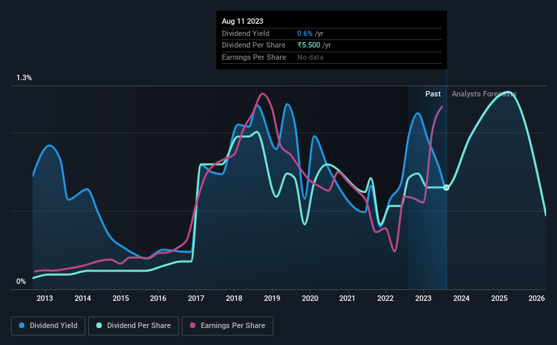This screenshot has height=345, width=557.
Task: Click the 'Dividend Per Share' row label in tooltip
Action: tap(254, 46)
